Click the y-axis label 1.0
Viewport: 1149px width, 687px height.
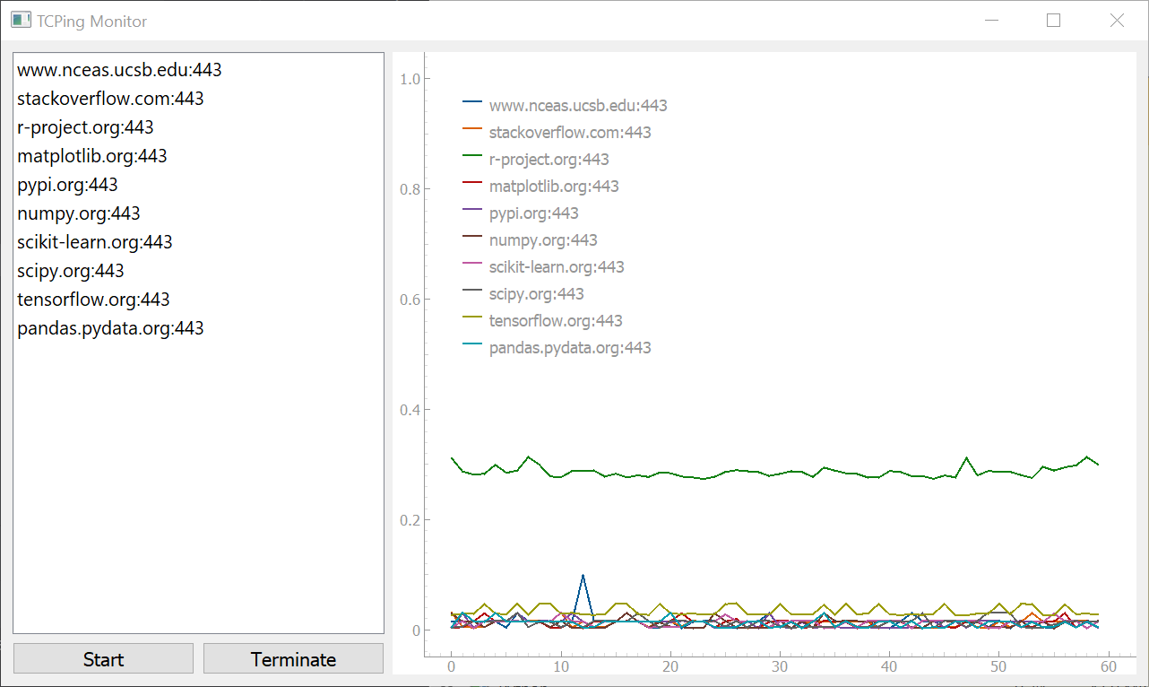[410, 79]
